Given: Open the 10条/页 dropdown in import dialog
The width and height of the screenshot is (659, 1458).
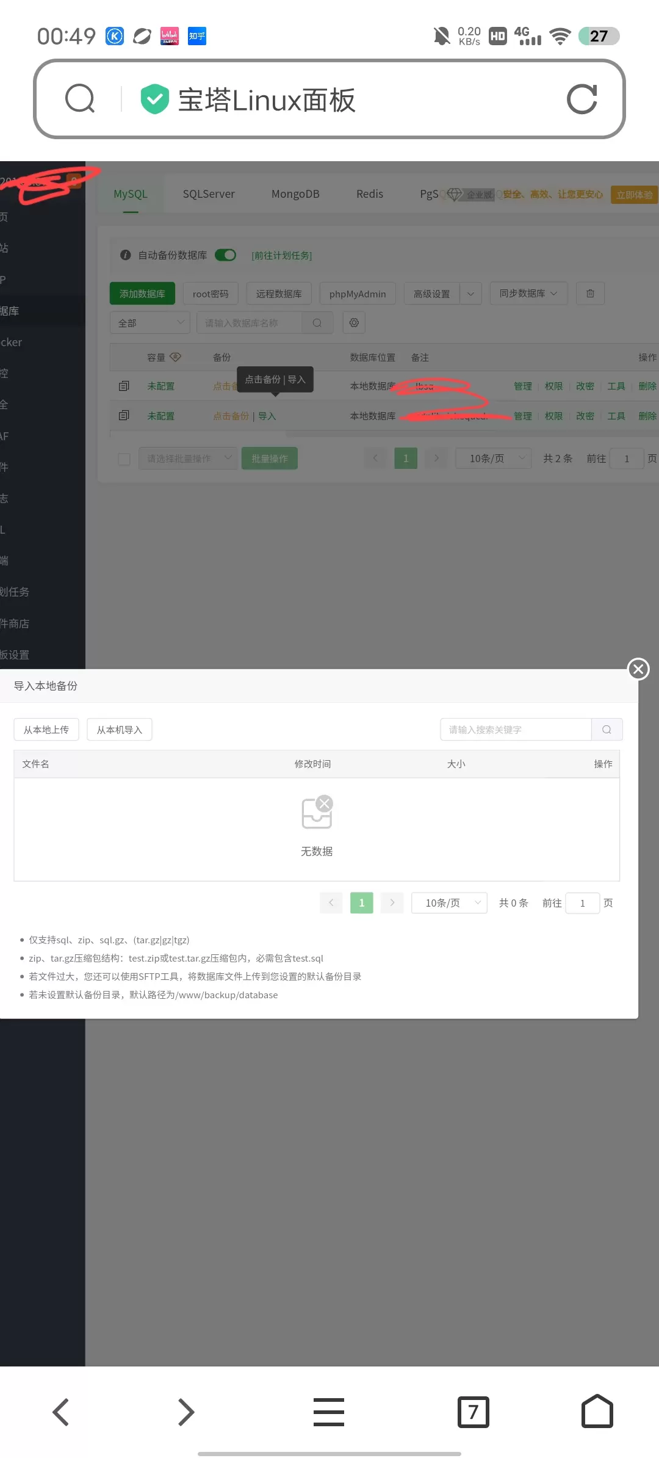Looking at the screenshot, I should [x=449, y=903].
